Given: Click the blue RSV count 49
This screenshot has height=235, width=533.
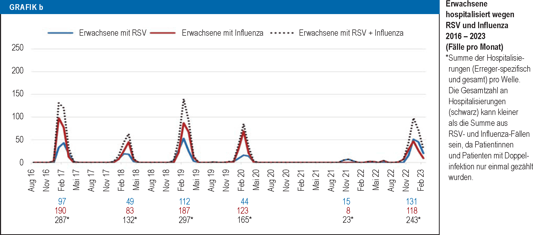Looking at the screenshot, I should 130,201.
